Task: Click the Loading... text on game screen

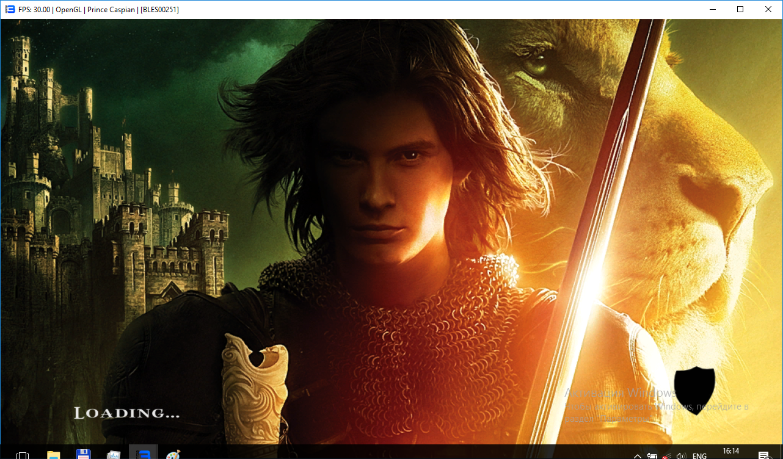Action: [127, 413]
